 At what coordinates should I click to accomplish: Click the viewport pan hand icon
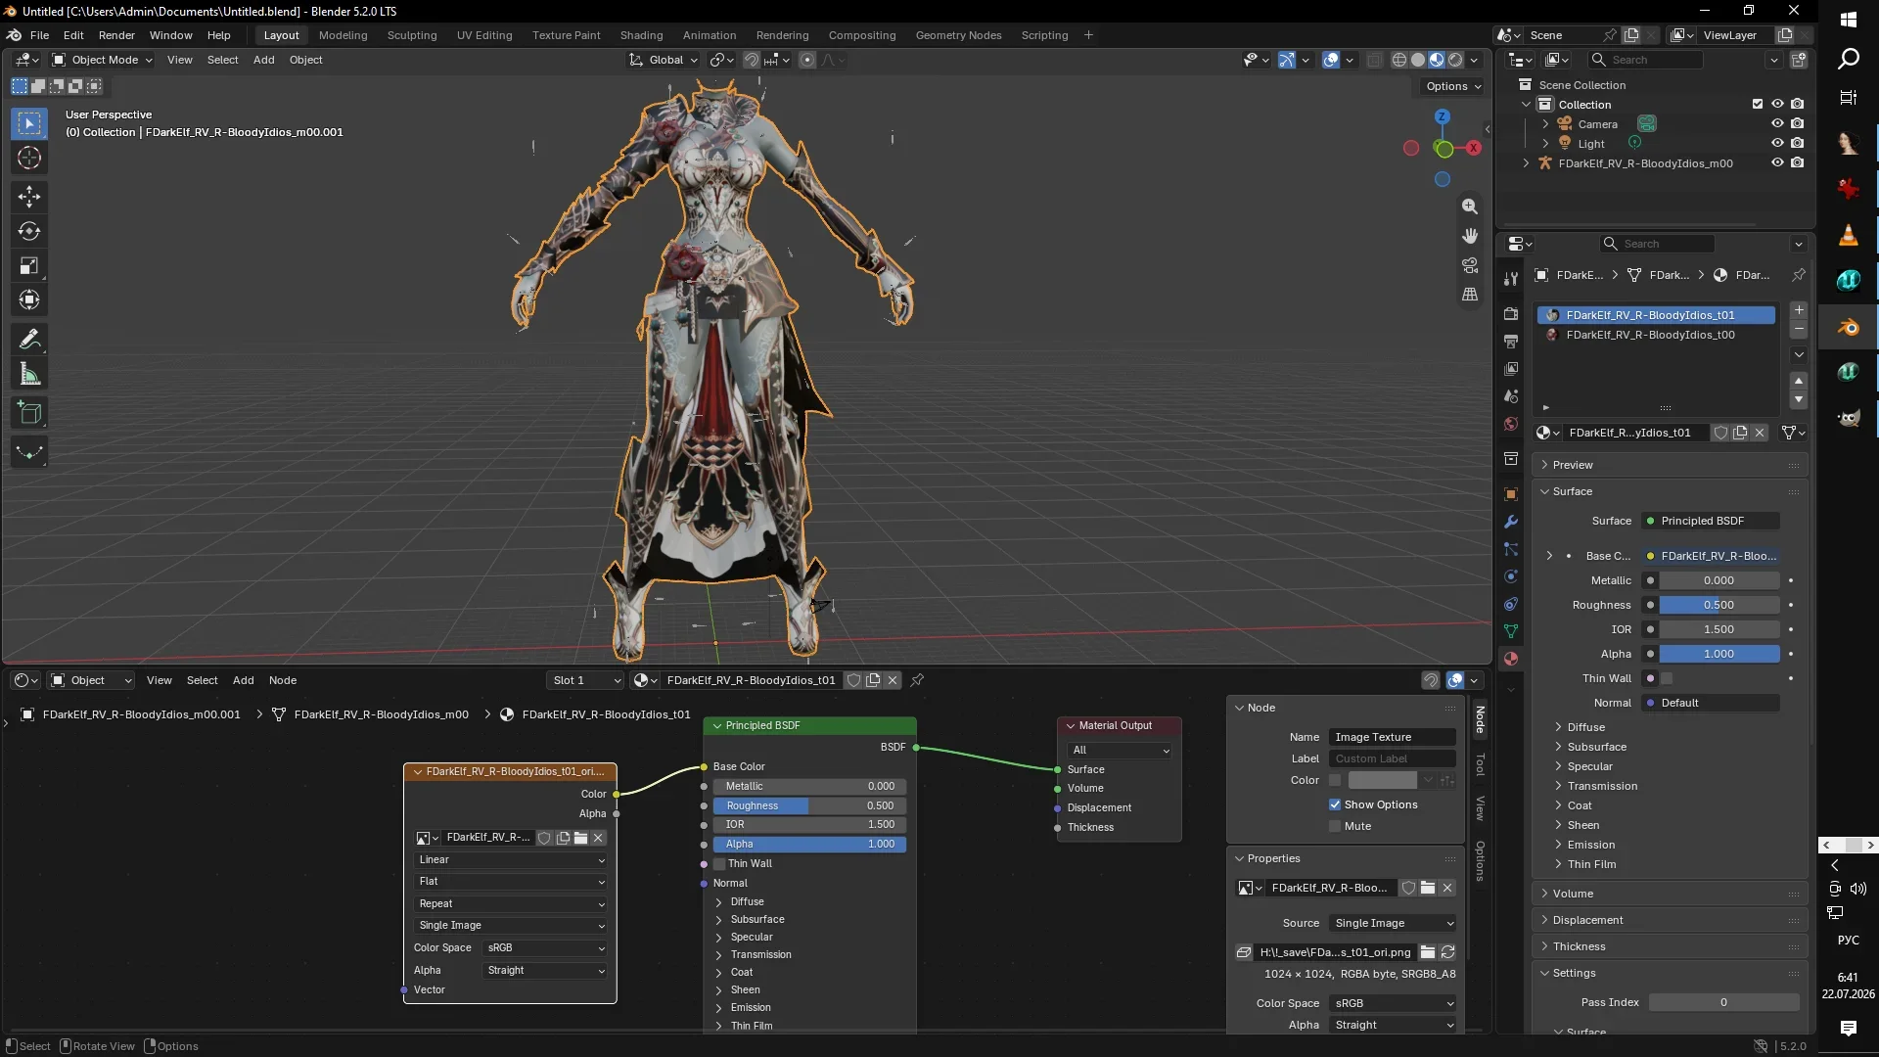tap(1470, 236)
